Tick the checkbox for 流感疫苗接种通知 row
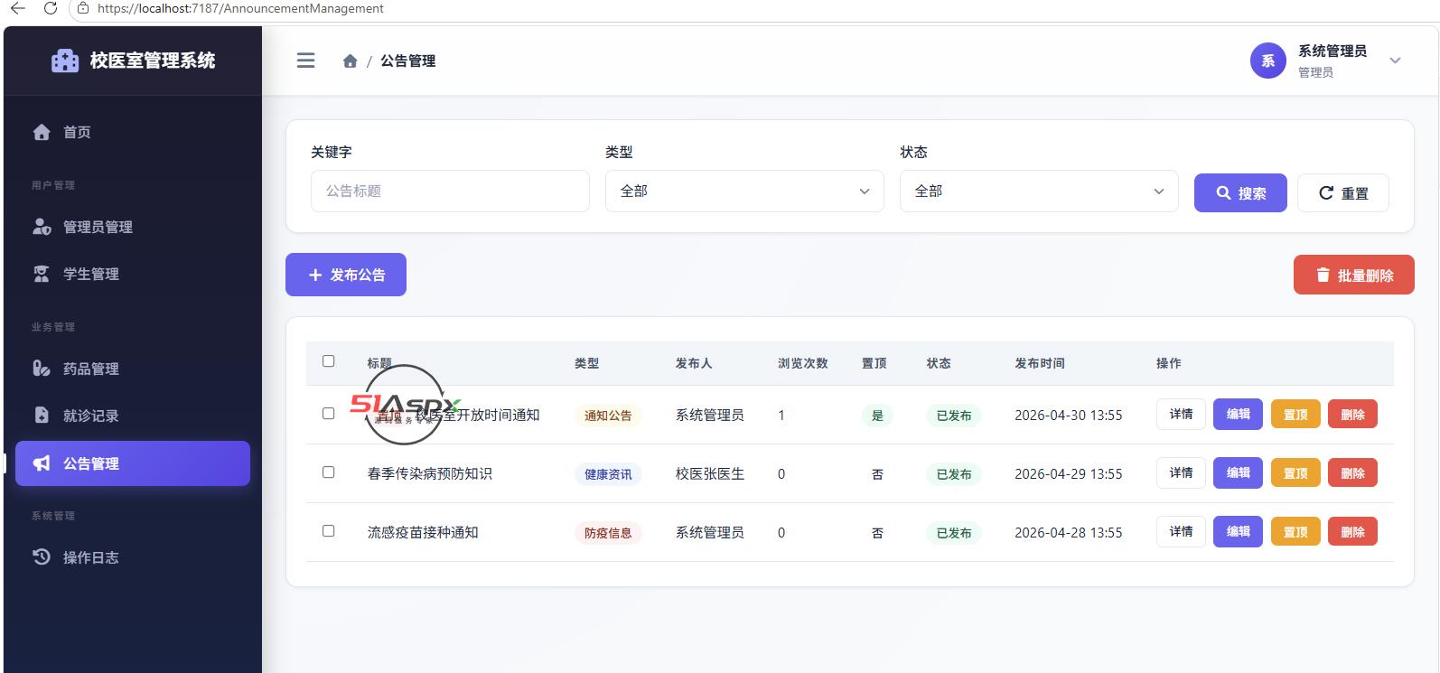 pyautogui.click(x=328, y=531)
